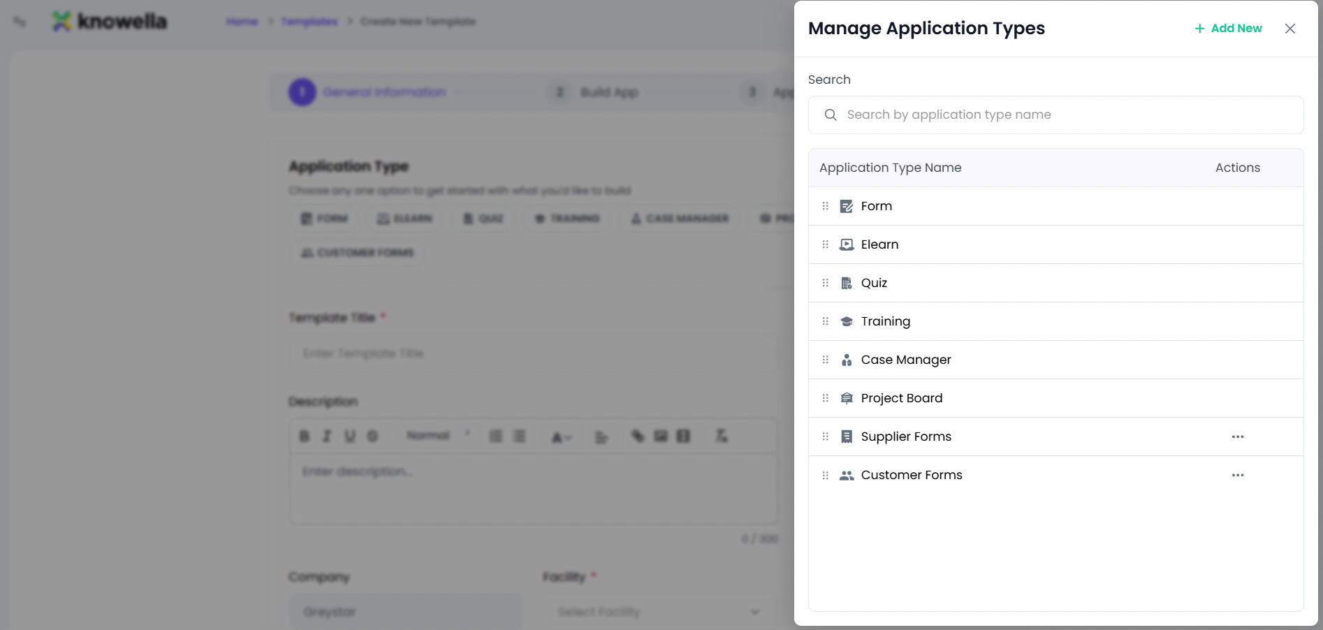1323x630 pixels.
Task: Click the Case Manager type icon
Action: [847, 360]
